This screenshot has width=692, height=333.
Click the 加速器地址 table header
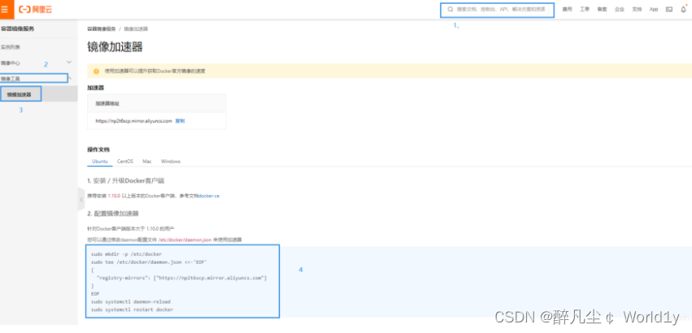pyautogui.click(x=107, y=103)
